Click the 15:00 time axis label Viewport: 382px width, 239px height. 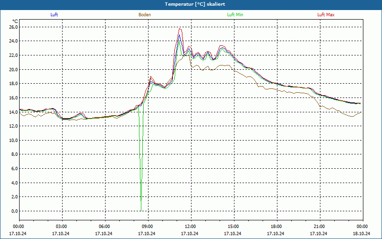point(234,227)
